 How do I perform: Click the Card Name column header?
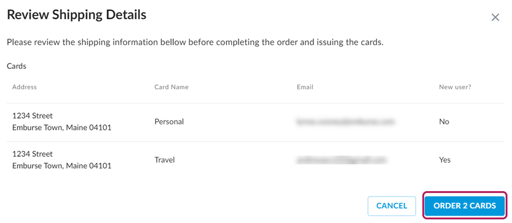(171, 87)
